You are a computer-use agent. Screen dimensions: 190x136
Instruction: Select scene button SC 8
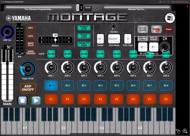point(166,85)
